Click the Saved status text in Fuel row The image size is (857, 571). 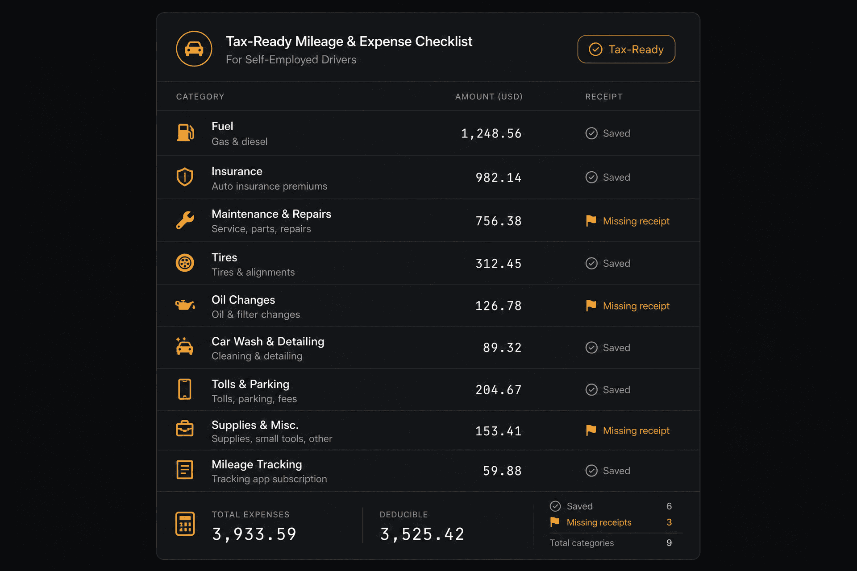pos(616,133)
